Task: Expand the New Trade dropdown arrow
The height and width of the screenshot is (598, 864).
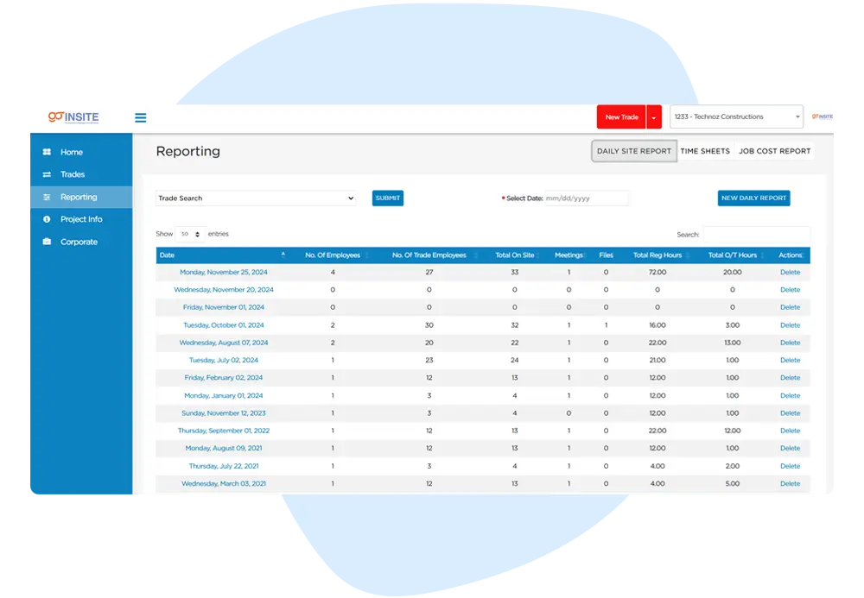Action: pyautogui.click(x=654, y=117)
